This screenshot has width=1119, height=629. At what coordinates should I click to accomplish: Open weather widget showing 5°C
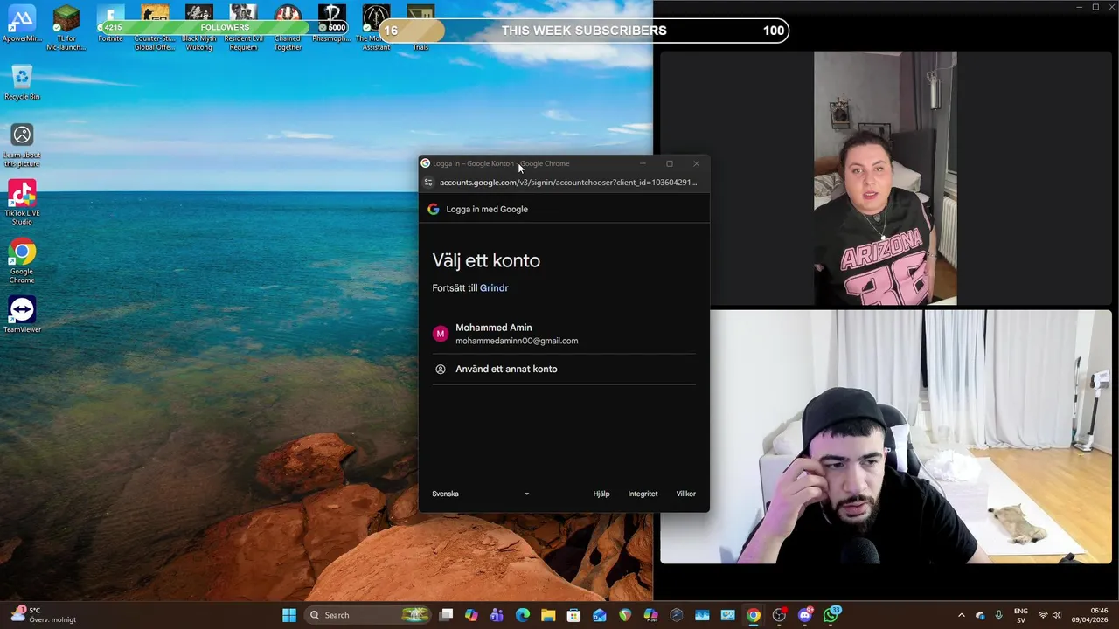41,615
